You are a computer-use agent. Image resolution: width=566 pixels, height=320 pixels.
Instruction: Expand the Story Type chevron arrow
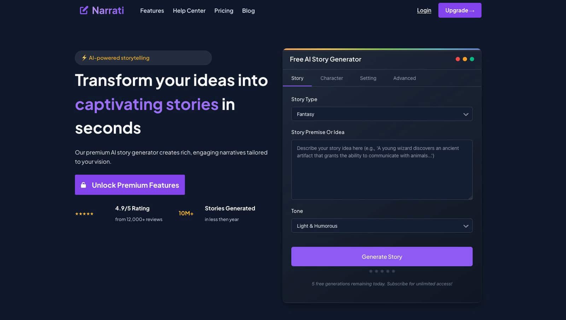pos(466,114)
